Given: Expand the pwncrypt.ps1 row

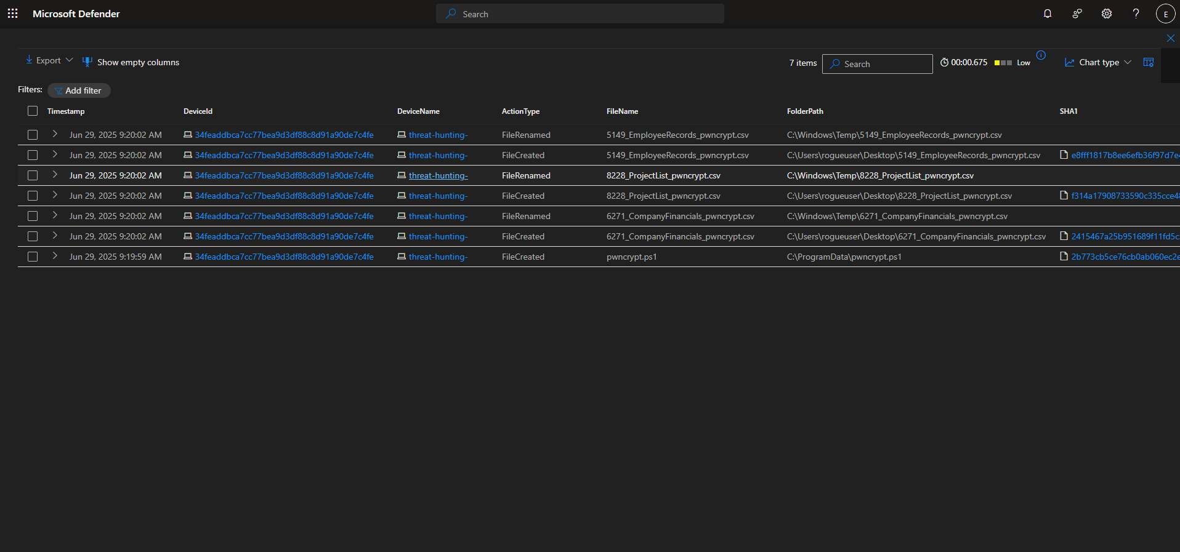Looking at the screenshot, I should (55, 256).
